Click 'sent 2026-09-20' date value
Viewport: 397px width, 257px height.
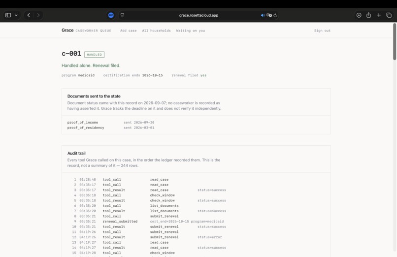tap(139, 123)
